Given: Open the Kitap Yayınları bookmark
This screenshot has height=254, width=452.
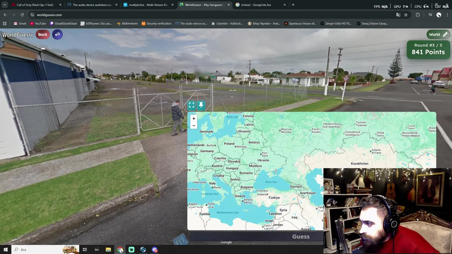Looking at the screenshot, I should pos(264,24).
